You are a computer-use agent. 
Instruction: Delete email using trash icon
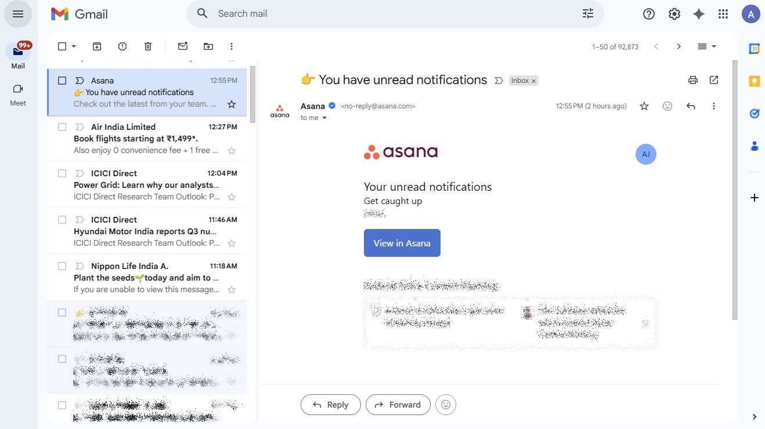point(148,46)
